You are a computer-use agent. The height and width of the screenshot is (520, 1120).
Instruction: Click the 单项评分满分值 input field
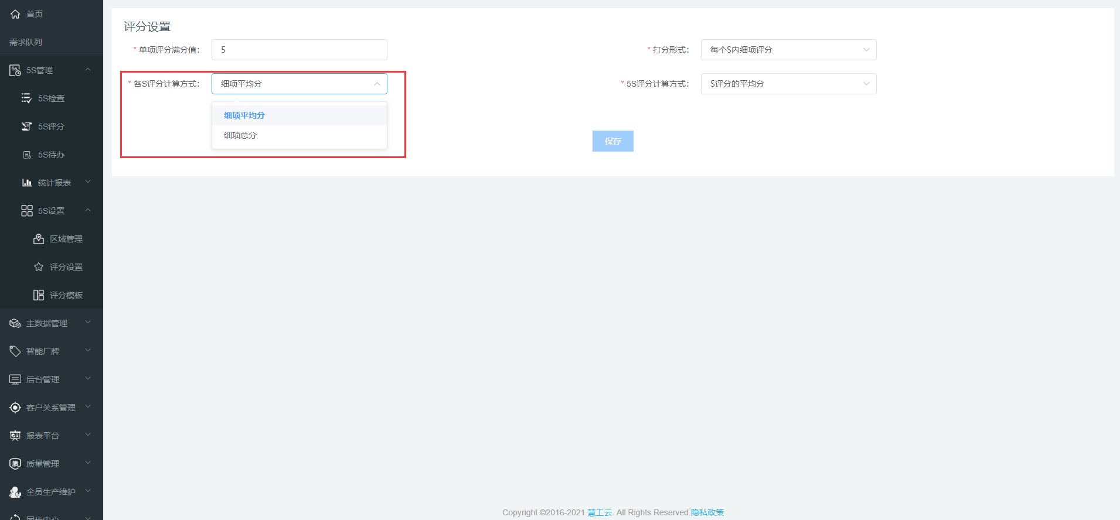coord(299,50)
